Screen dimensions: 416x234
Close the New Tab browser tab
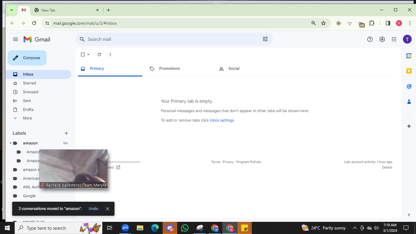(x=97, y=10)
